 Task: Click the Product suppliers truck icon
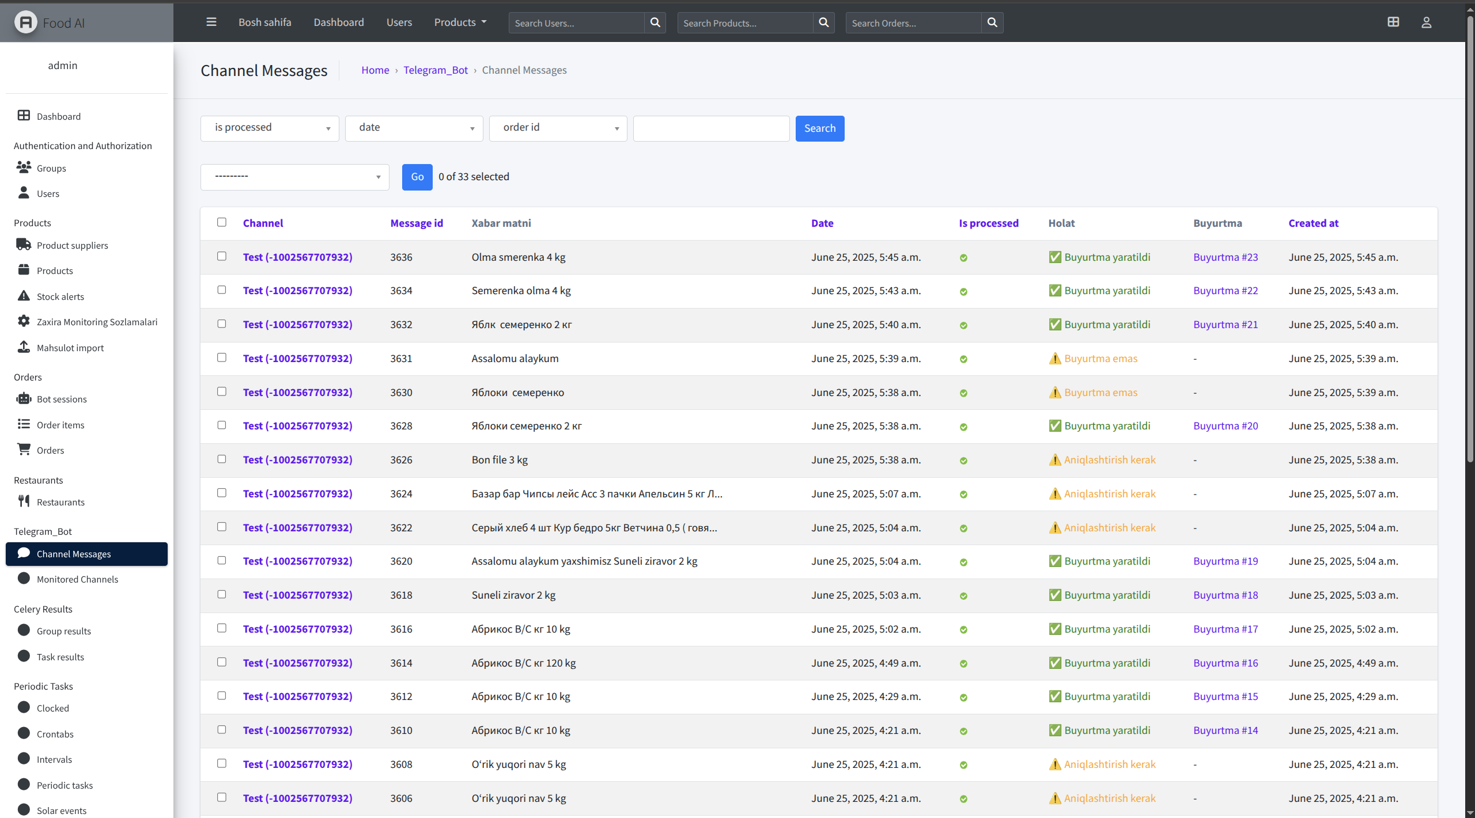[x=24, y=245]
